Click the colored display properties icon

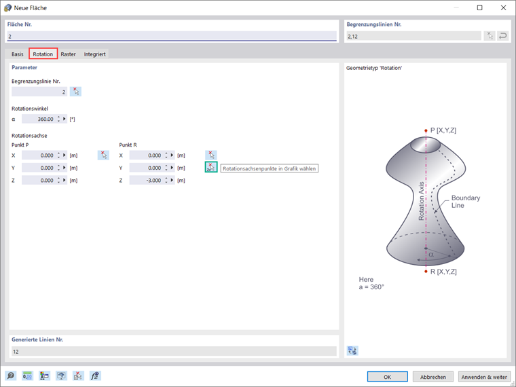(x=44, y=375)
